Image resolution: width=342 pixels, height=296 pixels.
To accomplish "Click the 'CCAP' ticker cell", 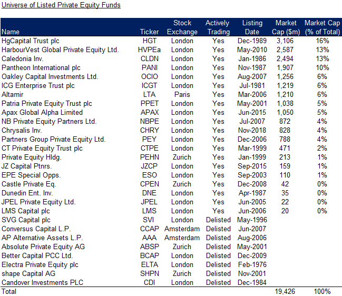I will pos(150,229).
